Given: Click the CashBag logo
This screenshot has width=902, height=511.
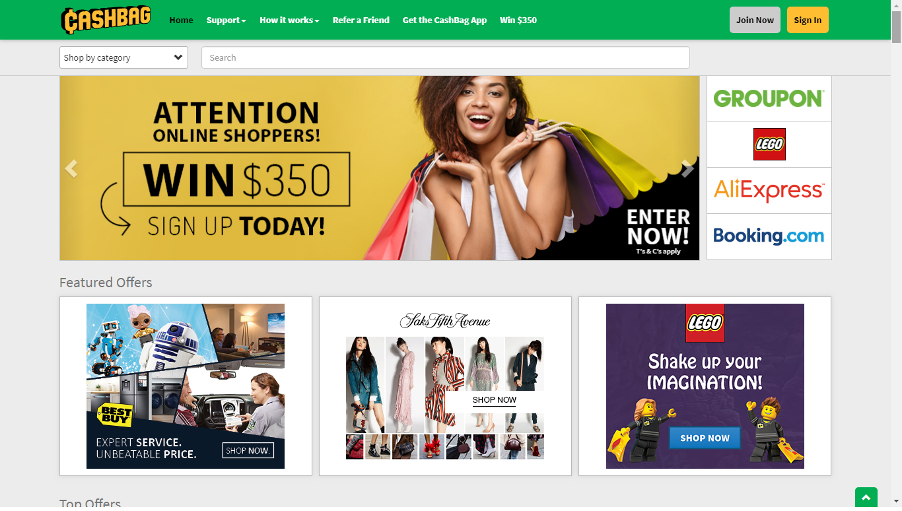Looking at the screenshot, I should click(106, 20).
